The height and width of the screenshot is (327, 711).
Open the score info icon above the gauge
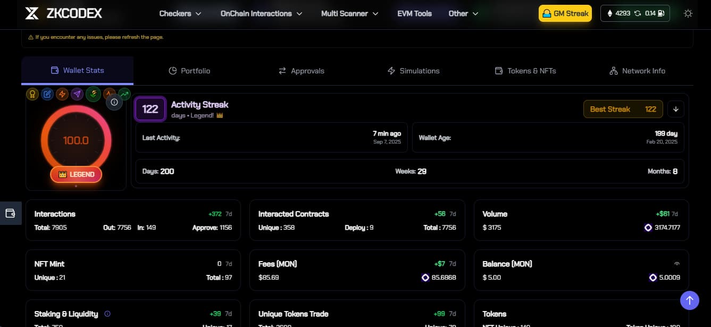114,102
